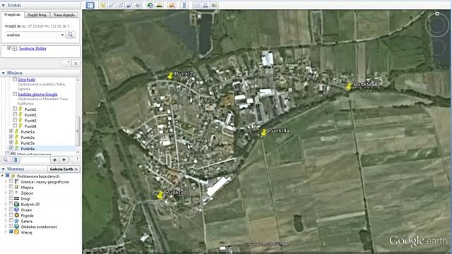Open the ruler measuring tool
Viewport: 452px width, 254px height.
[184, 5]
